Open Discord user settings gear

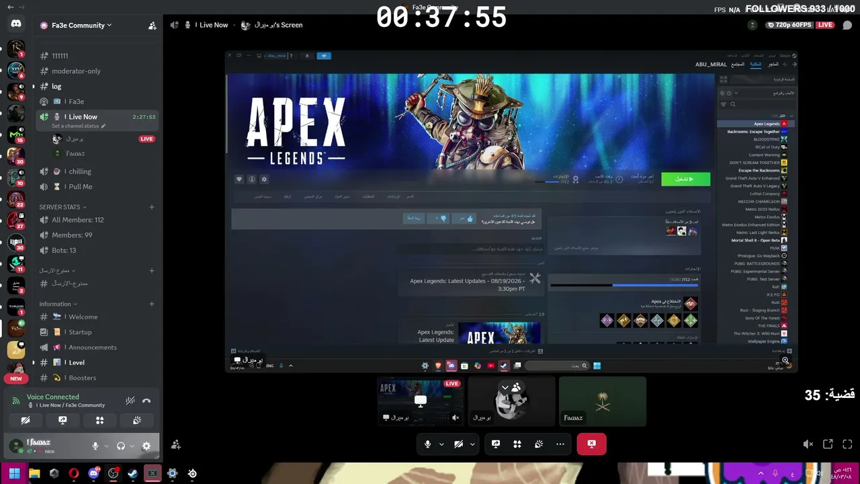click(146, 446)
